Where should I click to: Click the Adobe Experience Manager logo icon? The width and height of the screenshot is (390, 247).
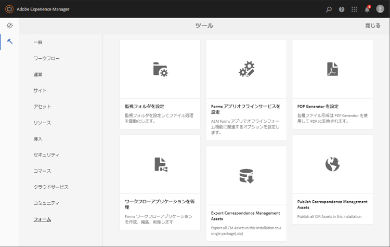(x=9, y=9)
